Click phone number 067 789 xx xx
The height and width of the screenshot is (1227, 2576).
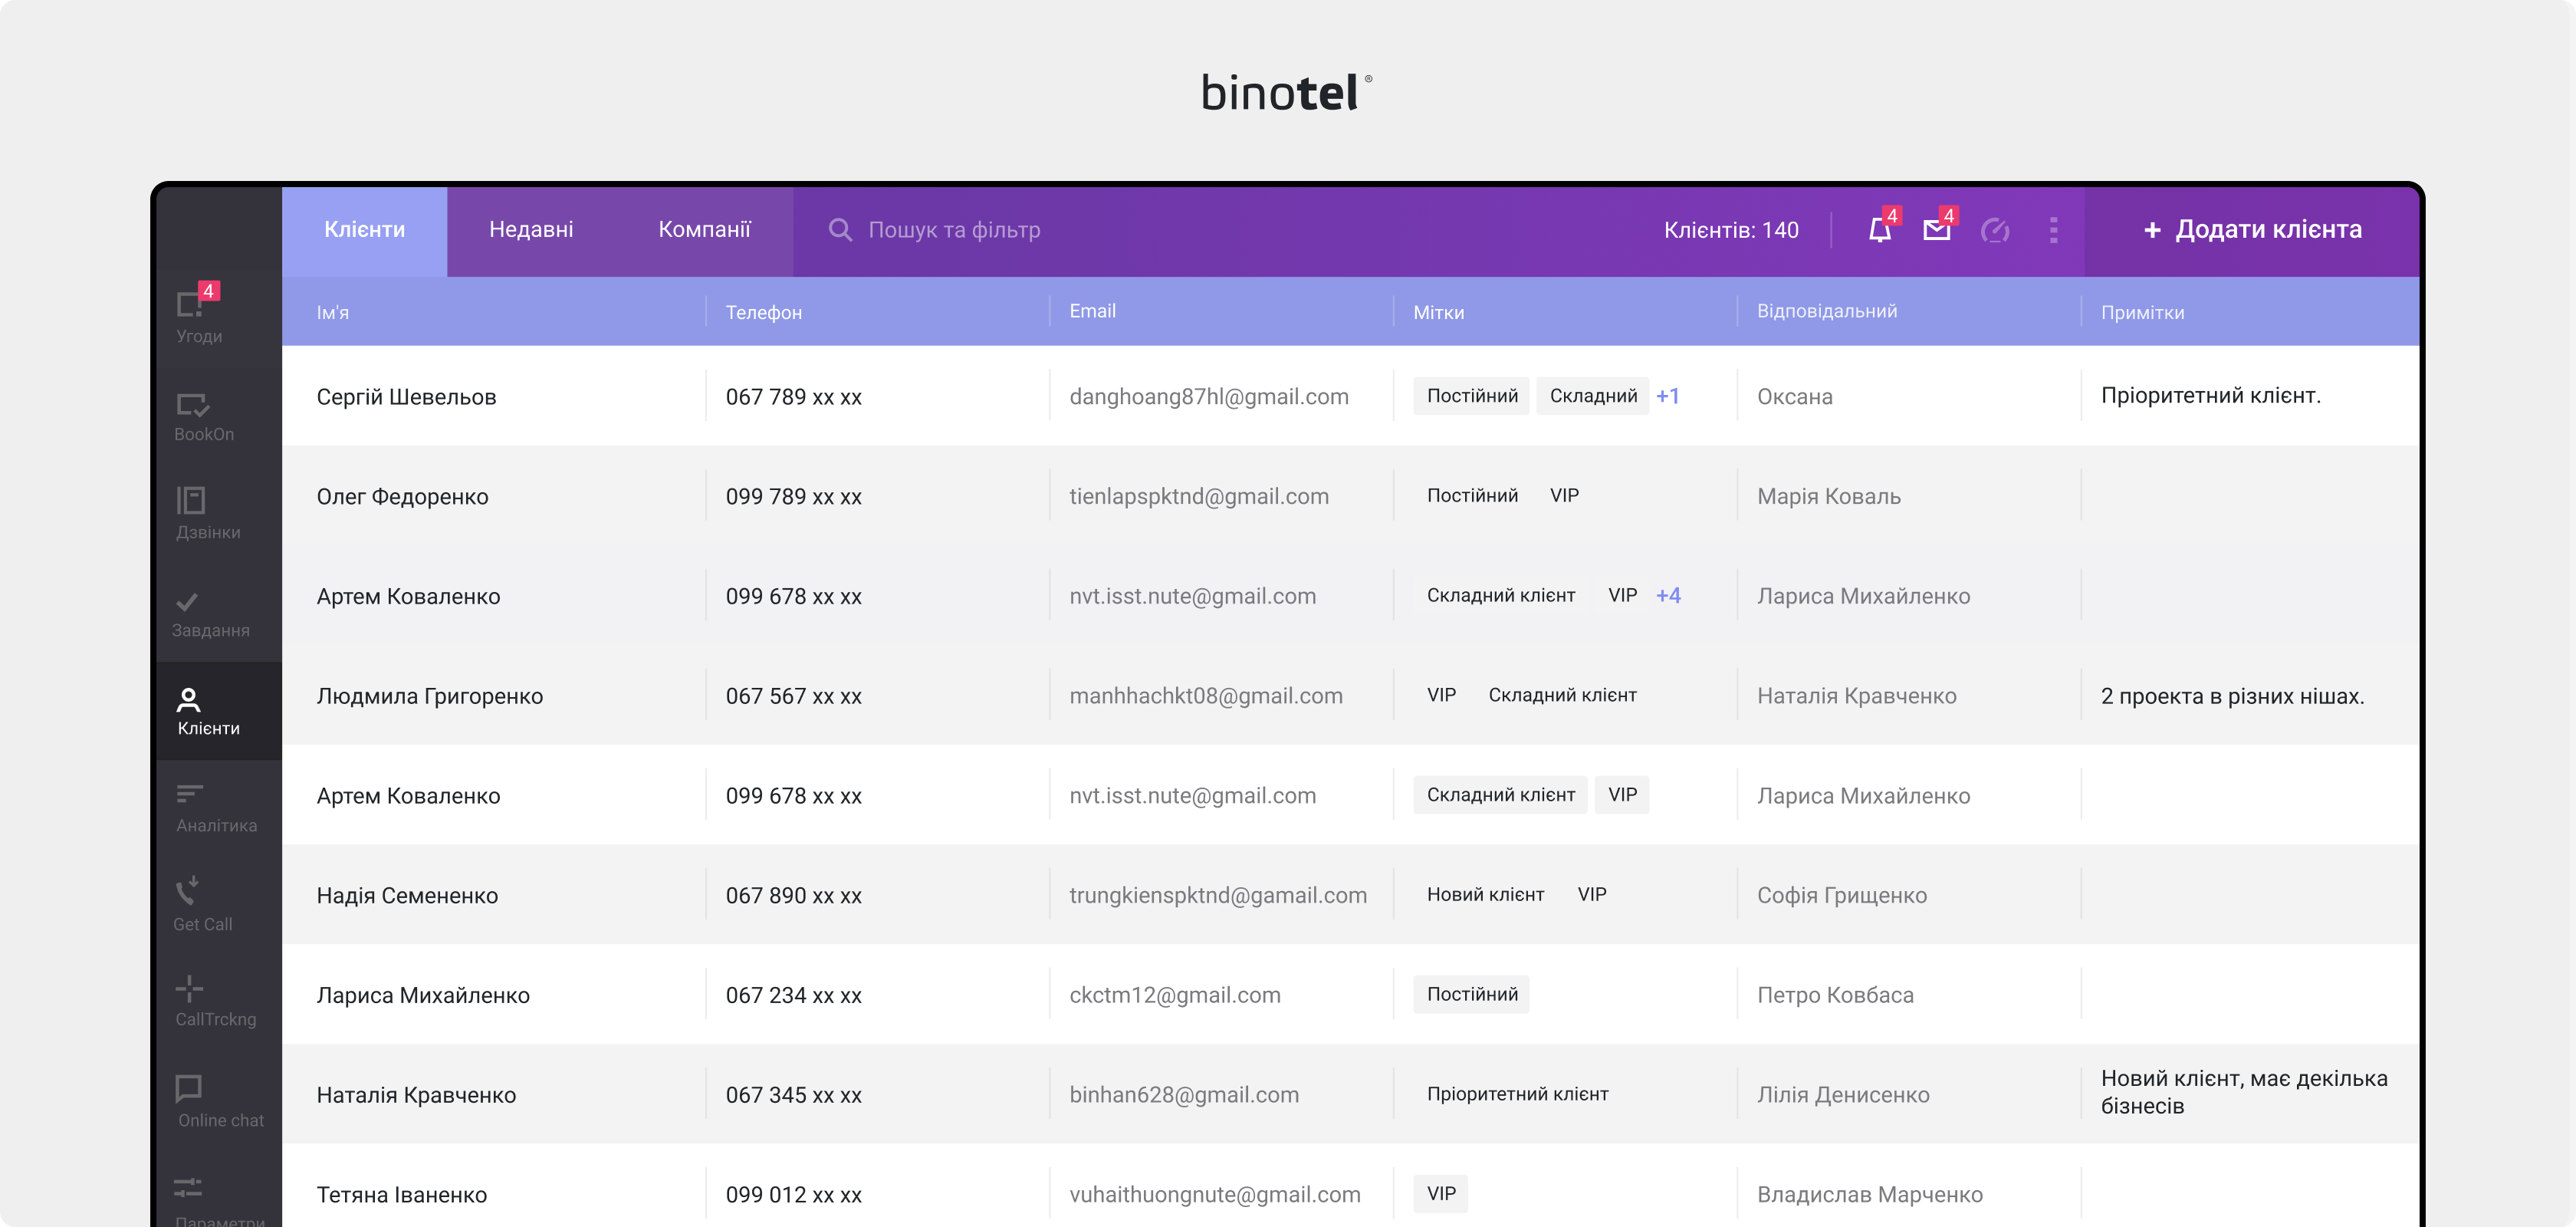tap(794, 397)
